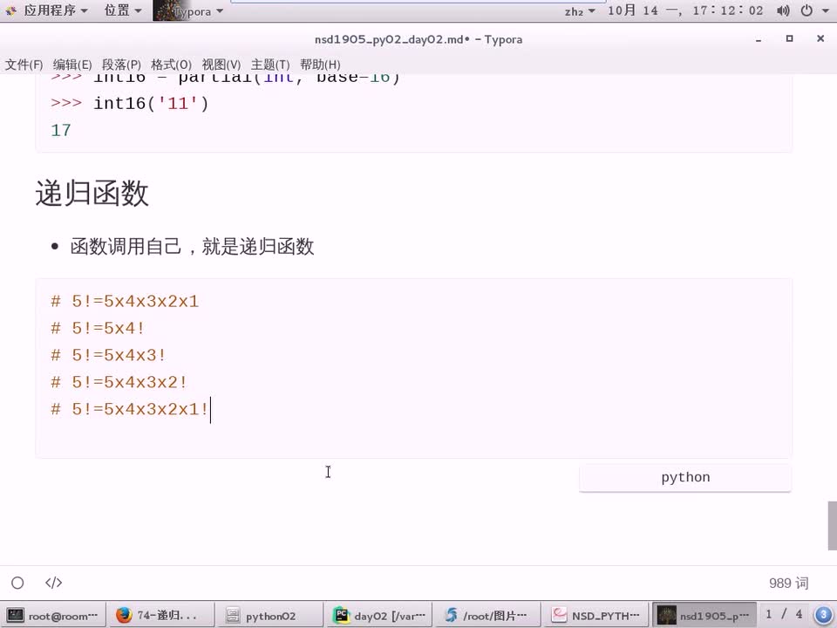
Task: Open the 格式(O) menu
Action: 171,65
